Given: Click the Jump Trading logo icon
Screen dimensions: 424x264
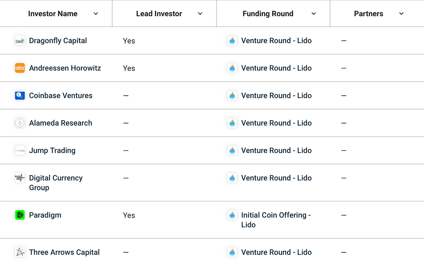Looking at the screenshot, I should click(x=20, y=150).
